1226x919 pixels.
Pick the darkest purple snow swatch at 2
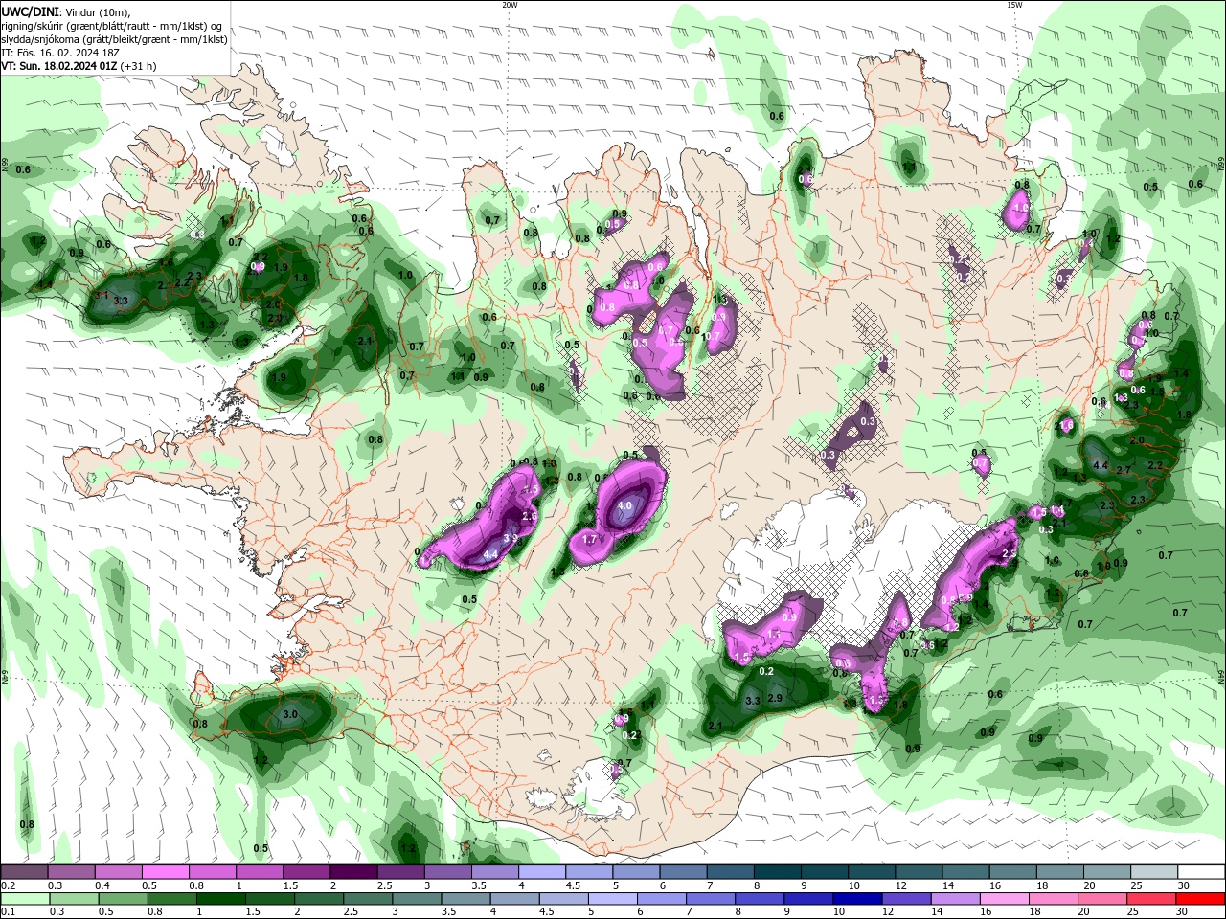pos(353,872)
